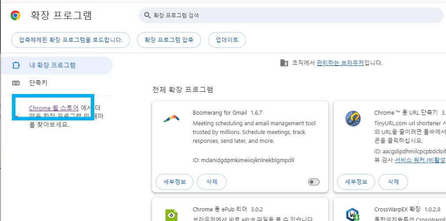
Task: Click the 업데이트 button
Action: (x=227, y=40)
